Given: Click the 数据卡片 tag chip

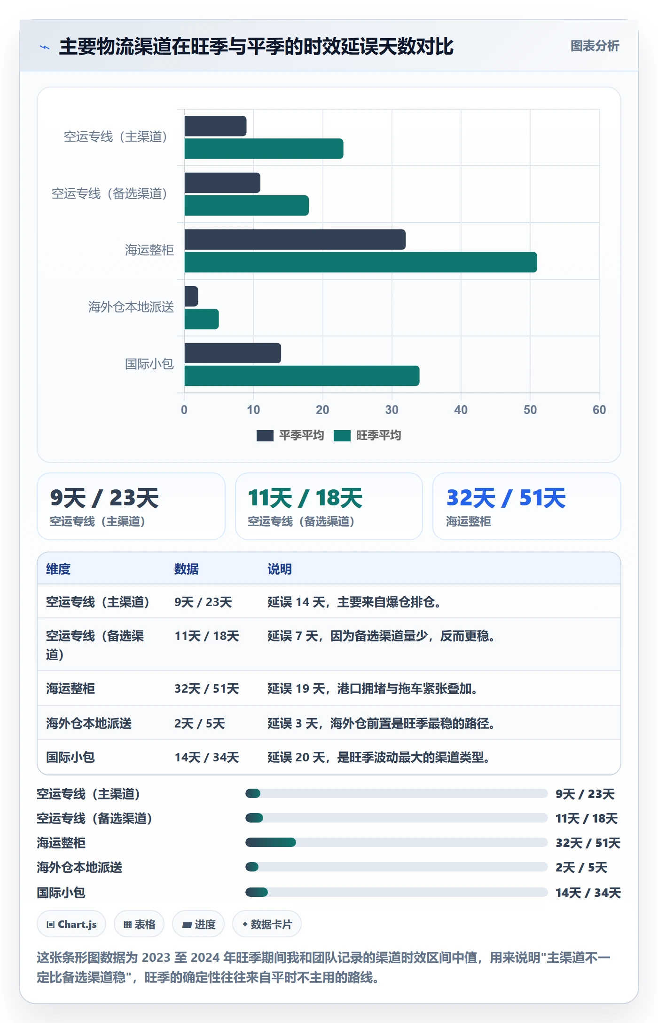Looking at the screenshot, I should coord(267,924).
